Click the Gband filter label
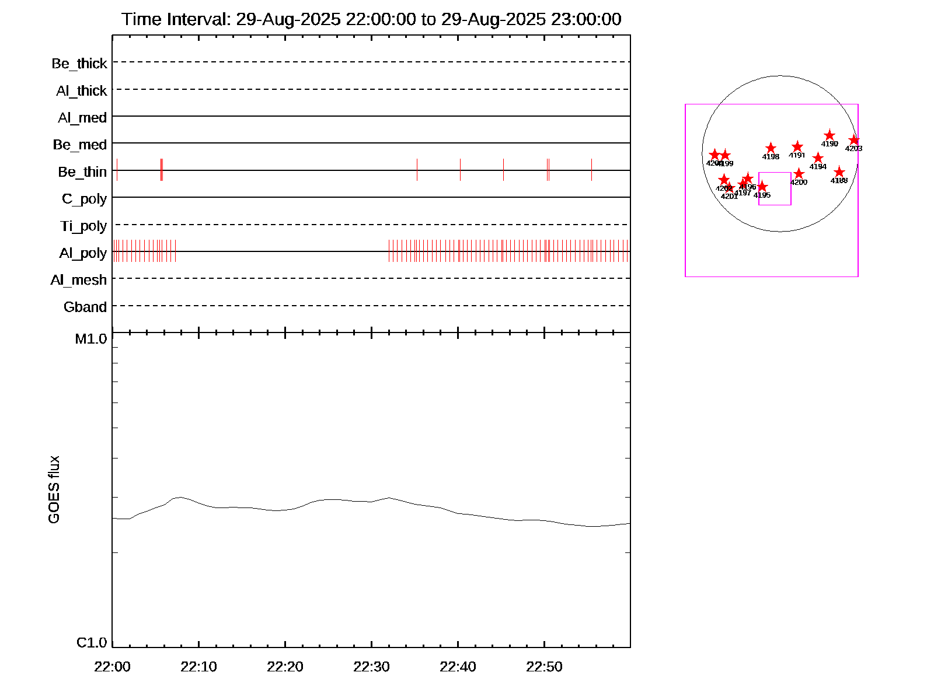 [85, 307]
